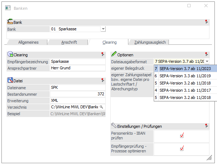Click the Empfängerbezeichnung input field
The height and width of the screenshot is (165, 217).
[x=77, y=62]
